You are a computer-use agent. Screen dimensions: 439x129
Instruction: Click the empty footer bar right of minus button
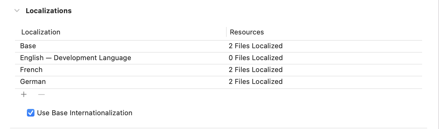[219, 94]
